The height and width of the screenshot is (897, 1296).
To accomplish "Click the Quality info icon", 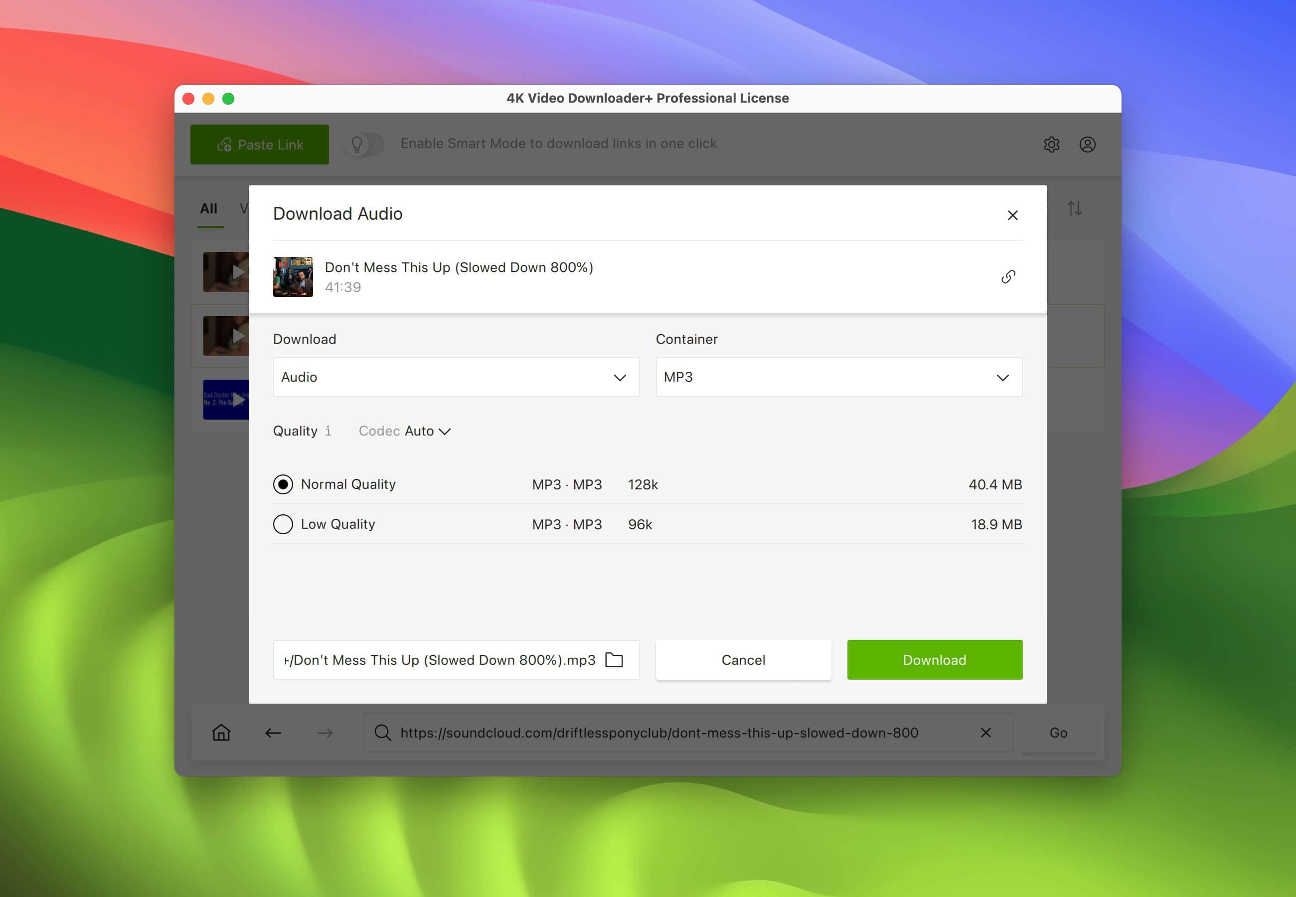I will click(x=328, y=431).
